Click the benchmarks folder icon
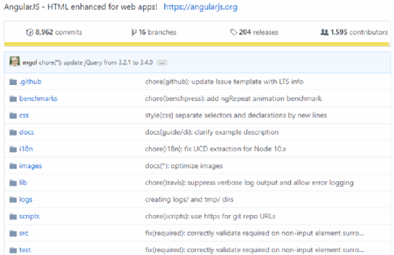This screenshot has width=394, height=255. (x=13, y=98)
